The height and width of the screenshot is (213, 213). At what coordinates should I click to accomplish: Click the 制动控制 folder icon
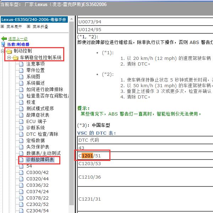pyautogui.click(x=9, y=51)
